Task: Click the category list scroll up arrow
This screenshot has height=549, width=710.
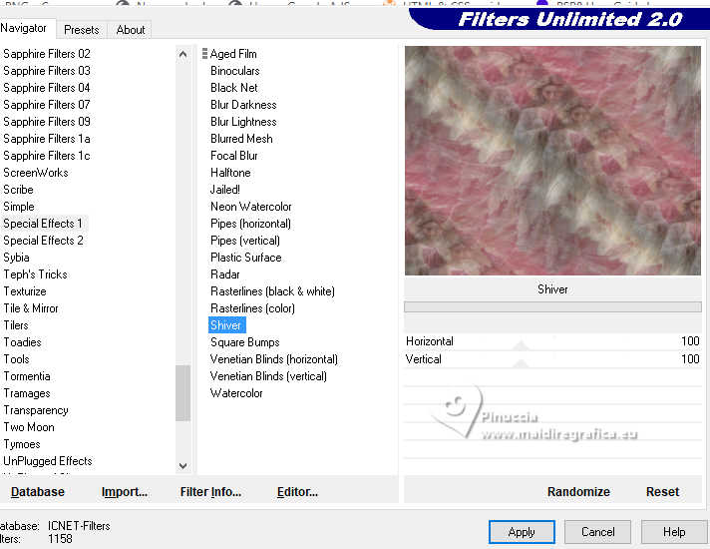Action: (182, 55)
